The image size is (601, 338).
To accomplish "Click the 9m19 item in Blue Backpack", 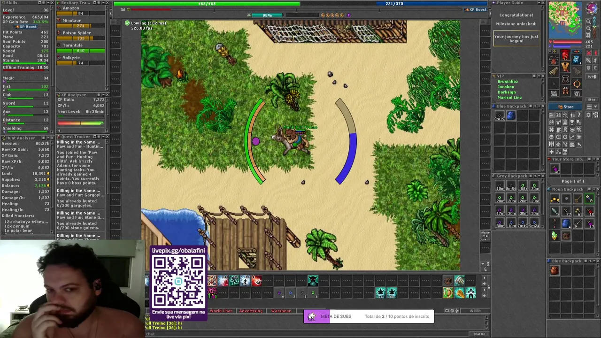I will tap(499, 115).
